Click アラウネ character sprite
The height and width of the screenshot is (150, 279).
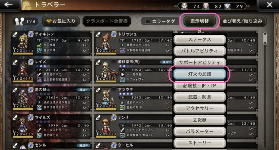pyautogui.click(x=106, y=98)
